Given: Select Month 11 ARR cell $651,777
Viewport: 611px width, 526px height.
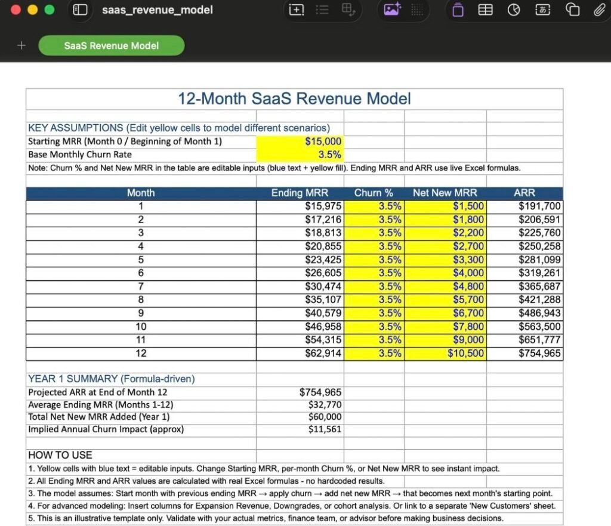Looking at the screenshot, I should (x=525, y=341).
